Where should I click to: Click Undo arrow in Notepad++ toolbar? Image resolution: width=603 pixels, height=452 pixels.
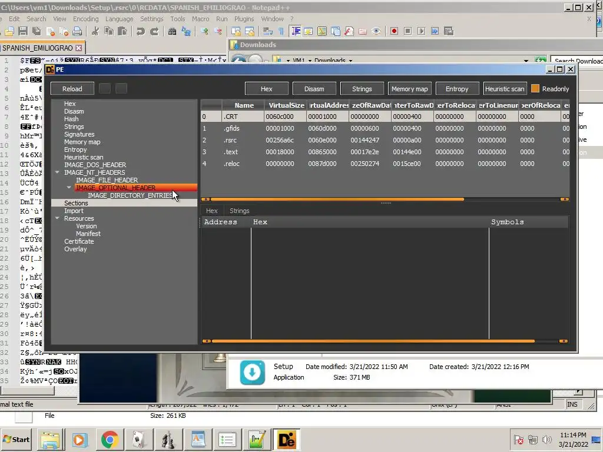click(141, 32)
